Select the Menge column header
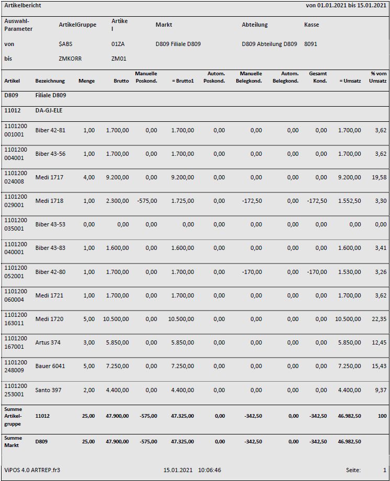This screenshot has height=481, width=390. pyautogui.click(x=86, y=81)
